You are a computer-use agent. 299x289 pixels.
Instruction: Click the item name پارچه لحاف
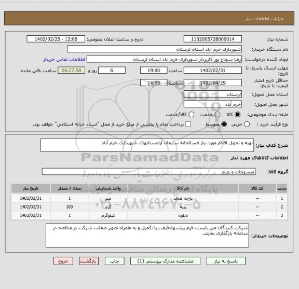coord(183,198)
